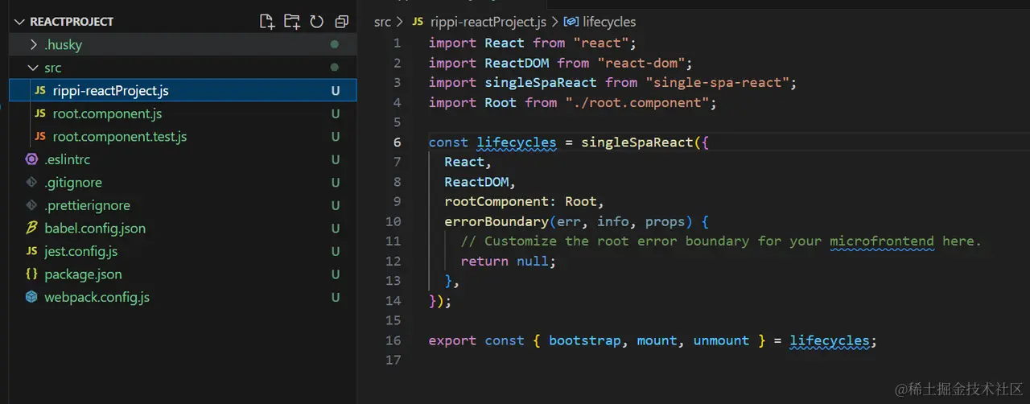The height and width of the screenshot is (404, 1030).
Task: Click the underlined microfrontend word in comment
Action: (882, 241)
